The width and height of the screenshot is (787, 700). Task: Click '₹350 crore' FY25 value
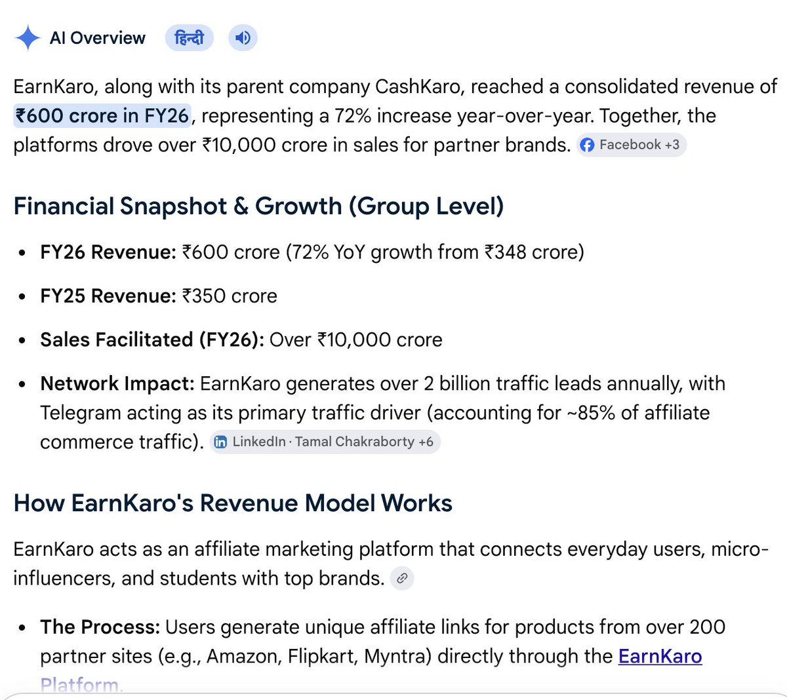pyautogui.click(x=230, y=296)
